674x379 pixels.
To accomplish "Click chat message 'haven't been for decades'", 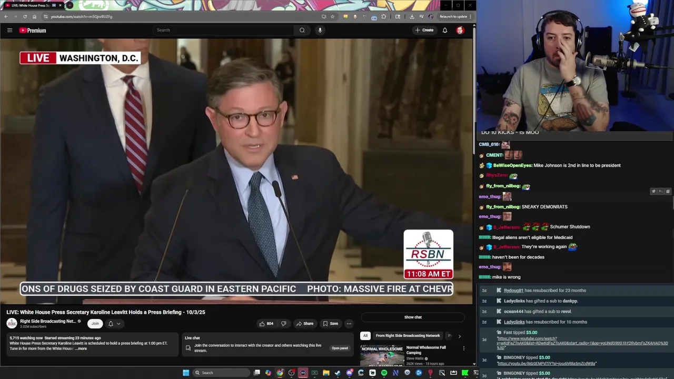I will 518,257.
